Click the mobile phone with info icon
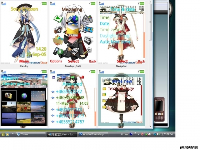 coord(58,51)
